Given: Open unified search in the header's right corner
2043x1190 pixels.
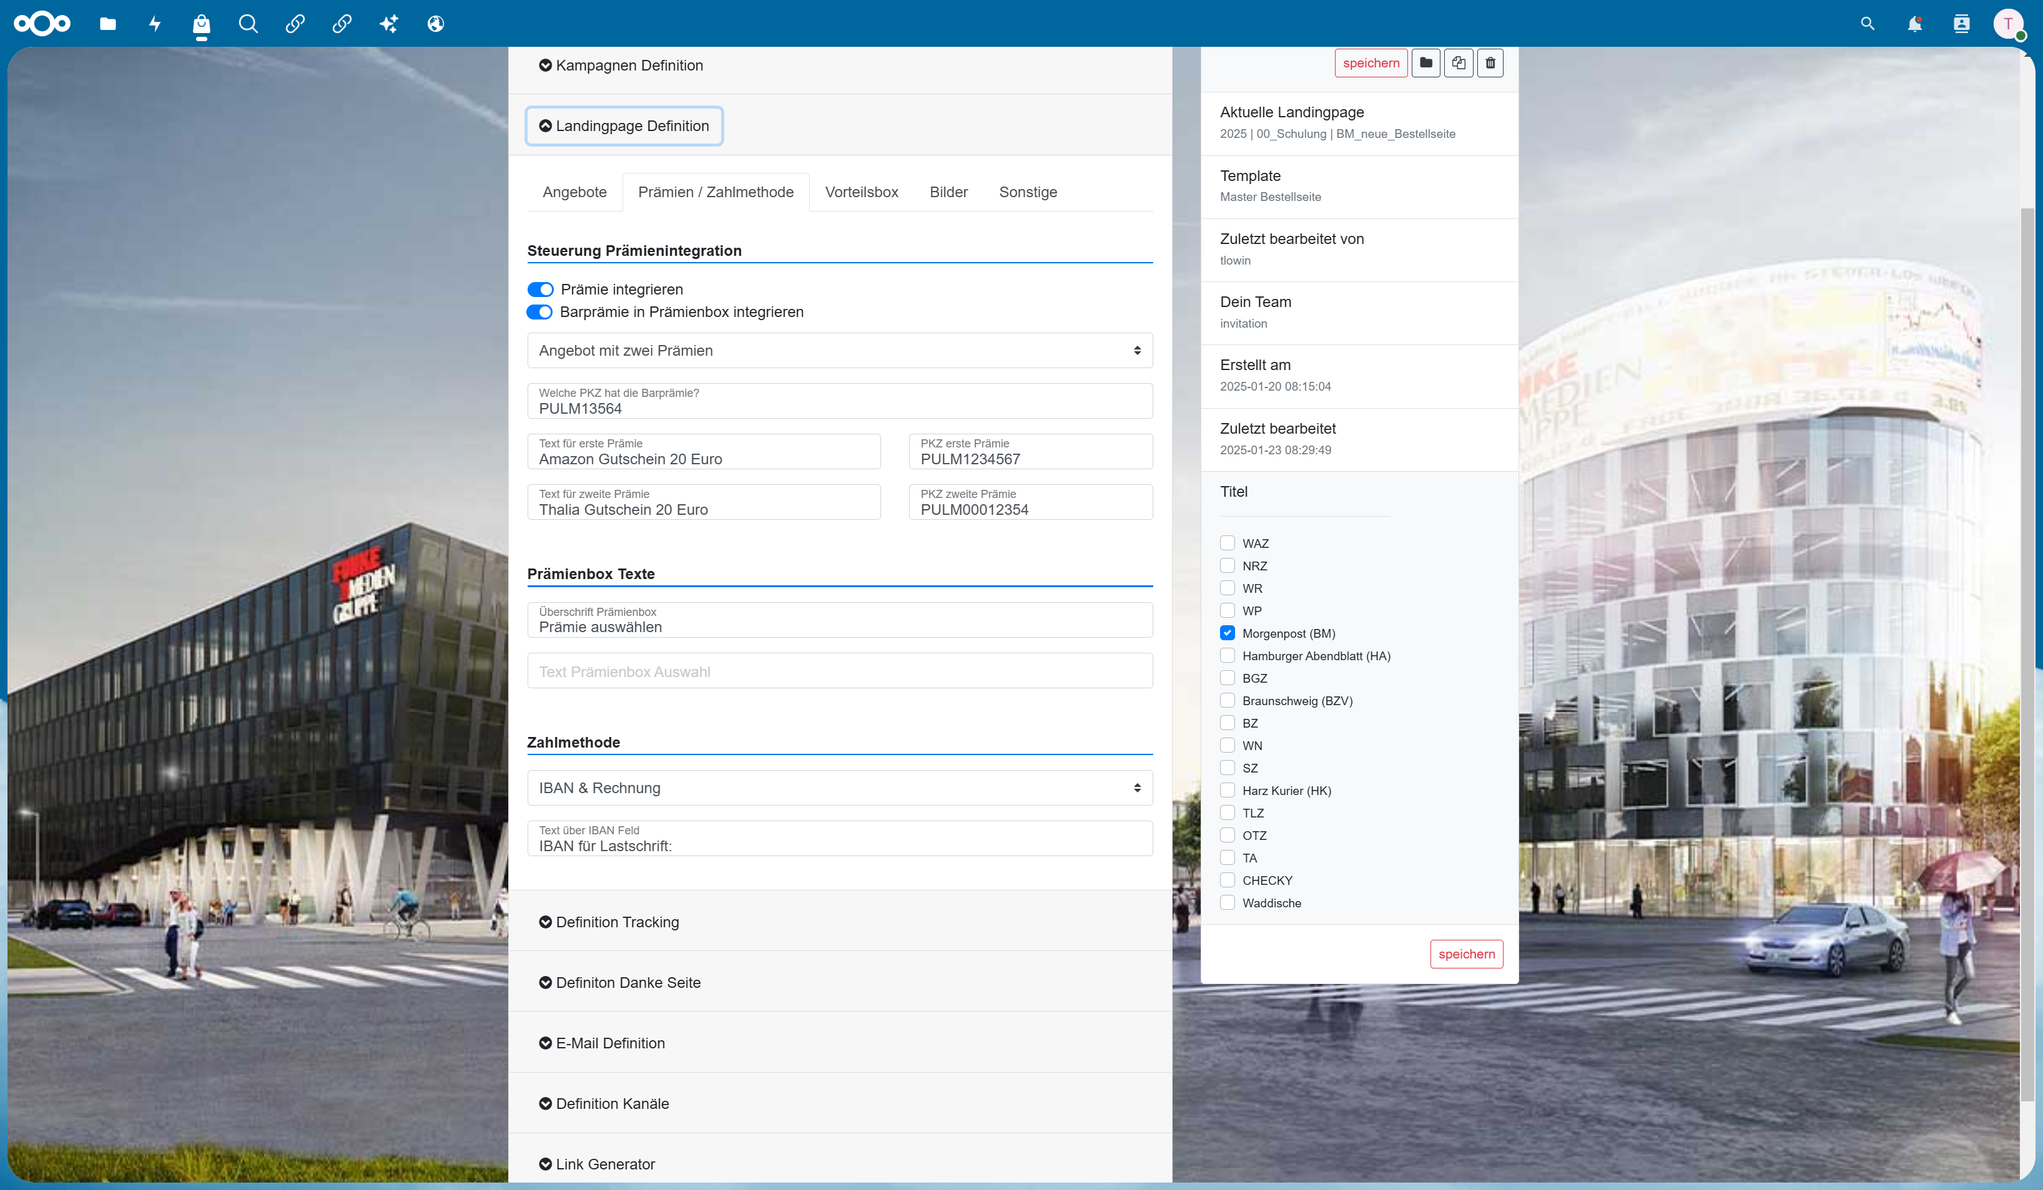Looking at the screenshot, I should coord(1868,24).
